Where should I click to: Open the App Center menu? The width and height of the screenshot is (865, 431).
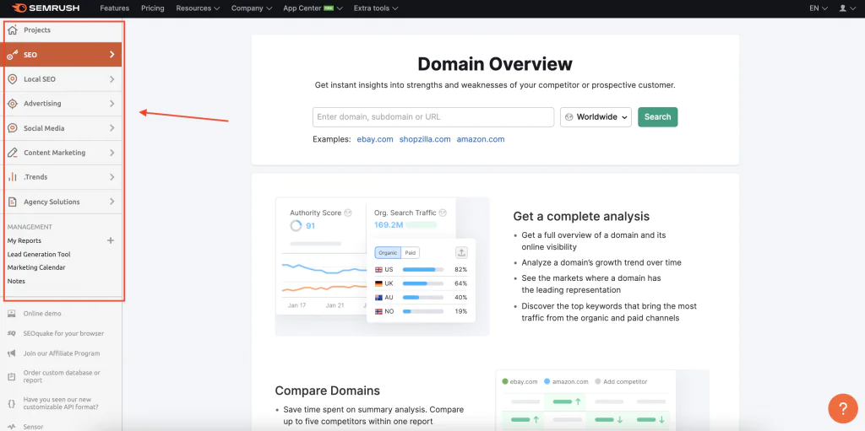coord(313,8)
